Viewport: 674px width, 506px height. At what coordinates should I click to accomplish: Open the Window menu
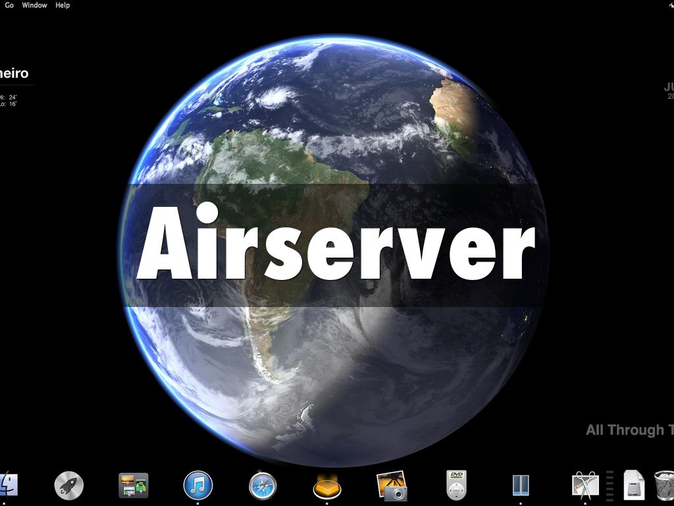tap(34, 5)
